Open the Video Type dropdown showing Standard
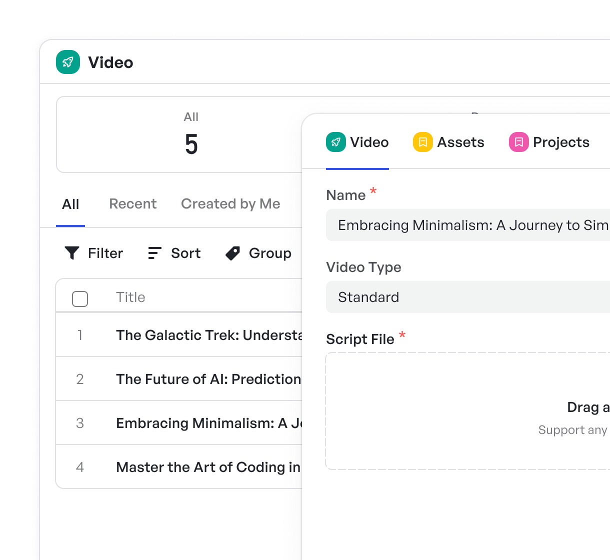The width and height of the screenshot is (610, 560). [x=468, y=297]
